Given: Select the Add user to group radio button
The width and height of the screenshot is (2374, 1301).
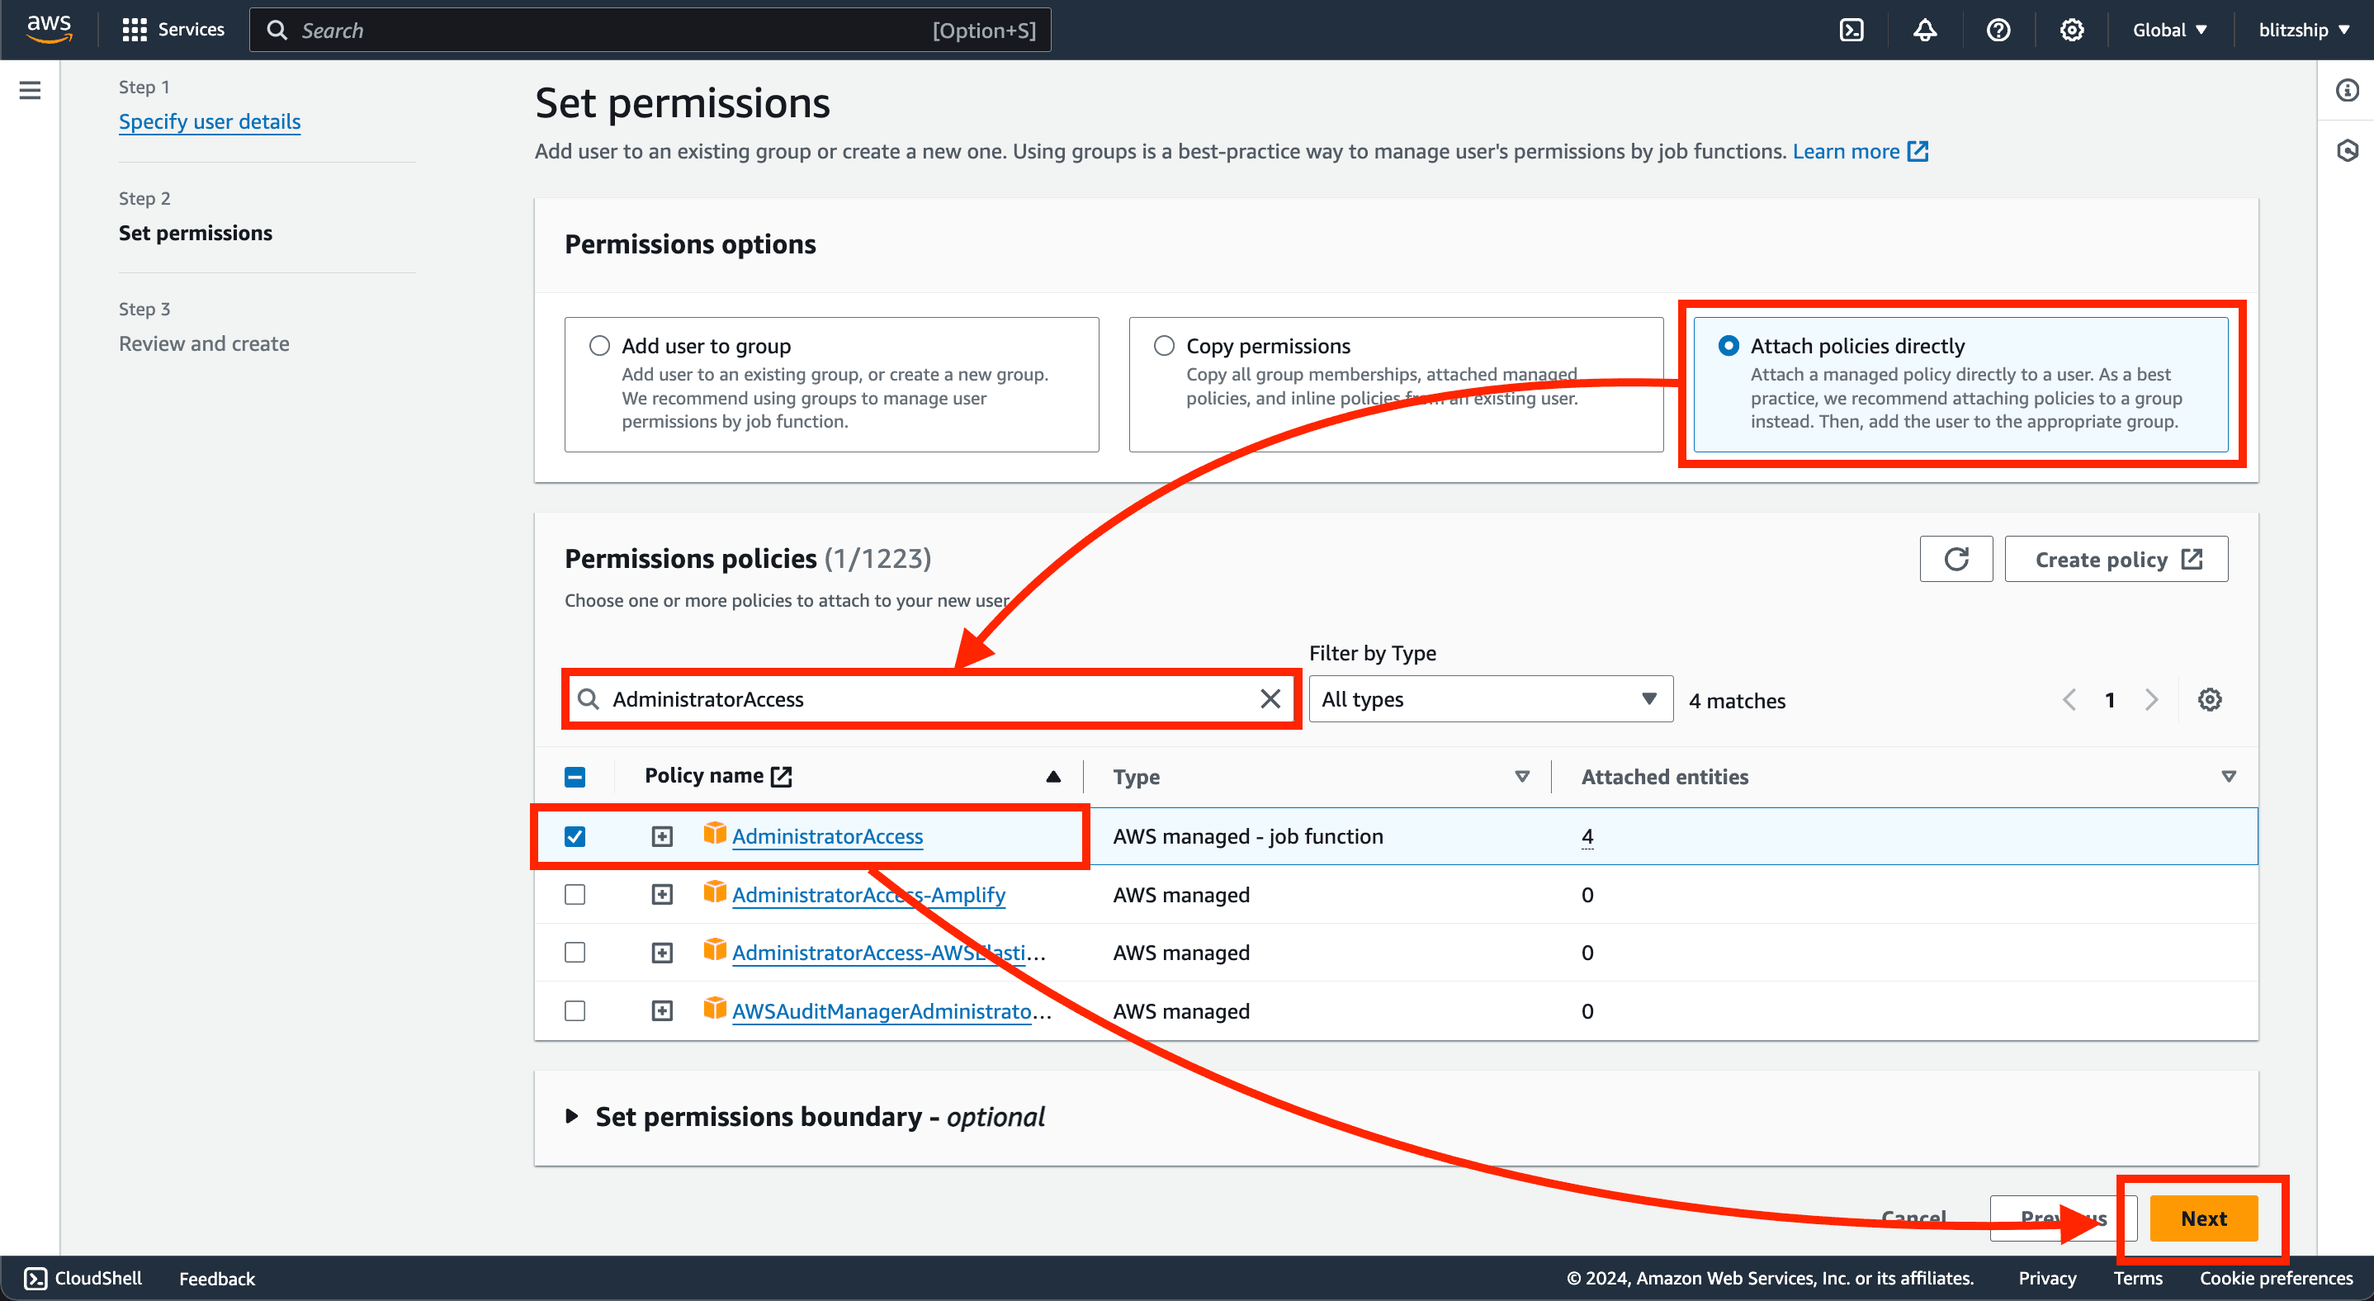Looking at the screenshot, I should point(599,344).
